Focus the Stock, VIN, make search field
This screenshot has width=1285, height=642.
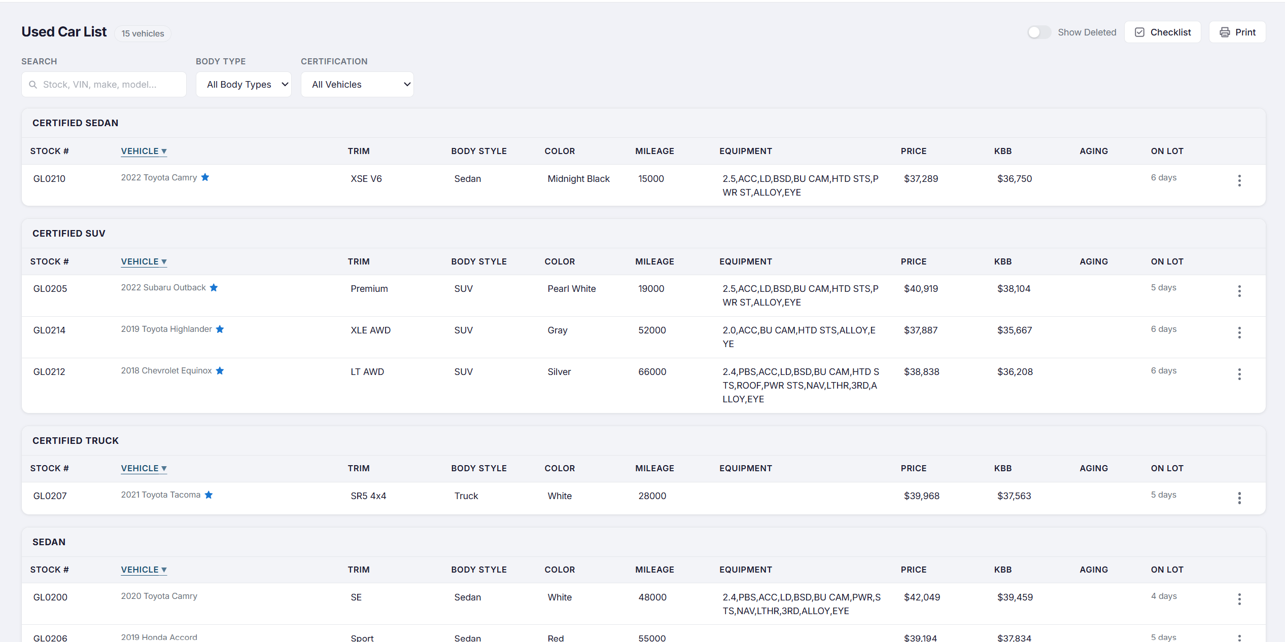[104, 84]
